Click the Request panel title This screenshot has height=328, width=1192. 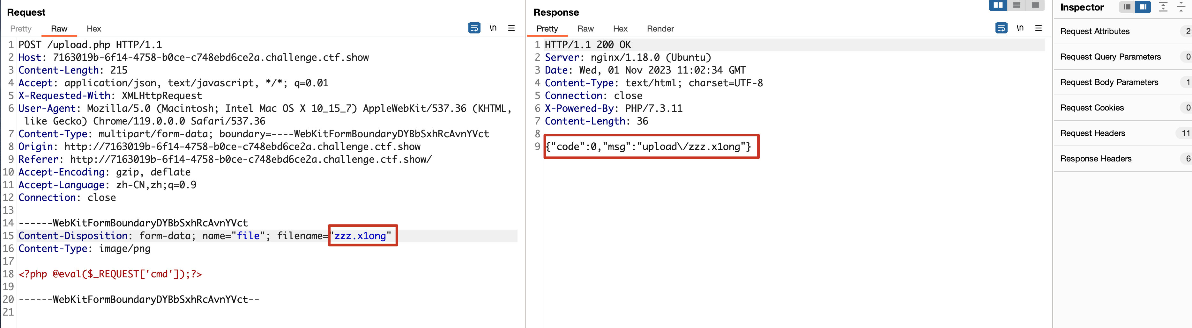26,12
